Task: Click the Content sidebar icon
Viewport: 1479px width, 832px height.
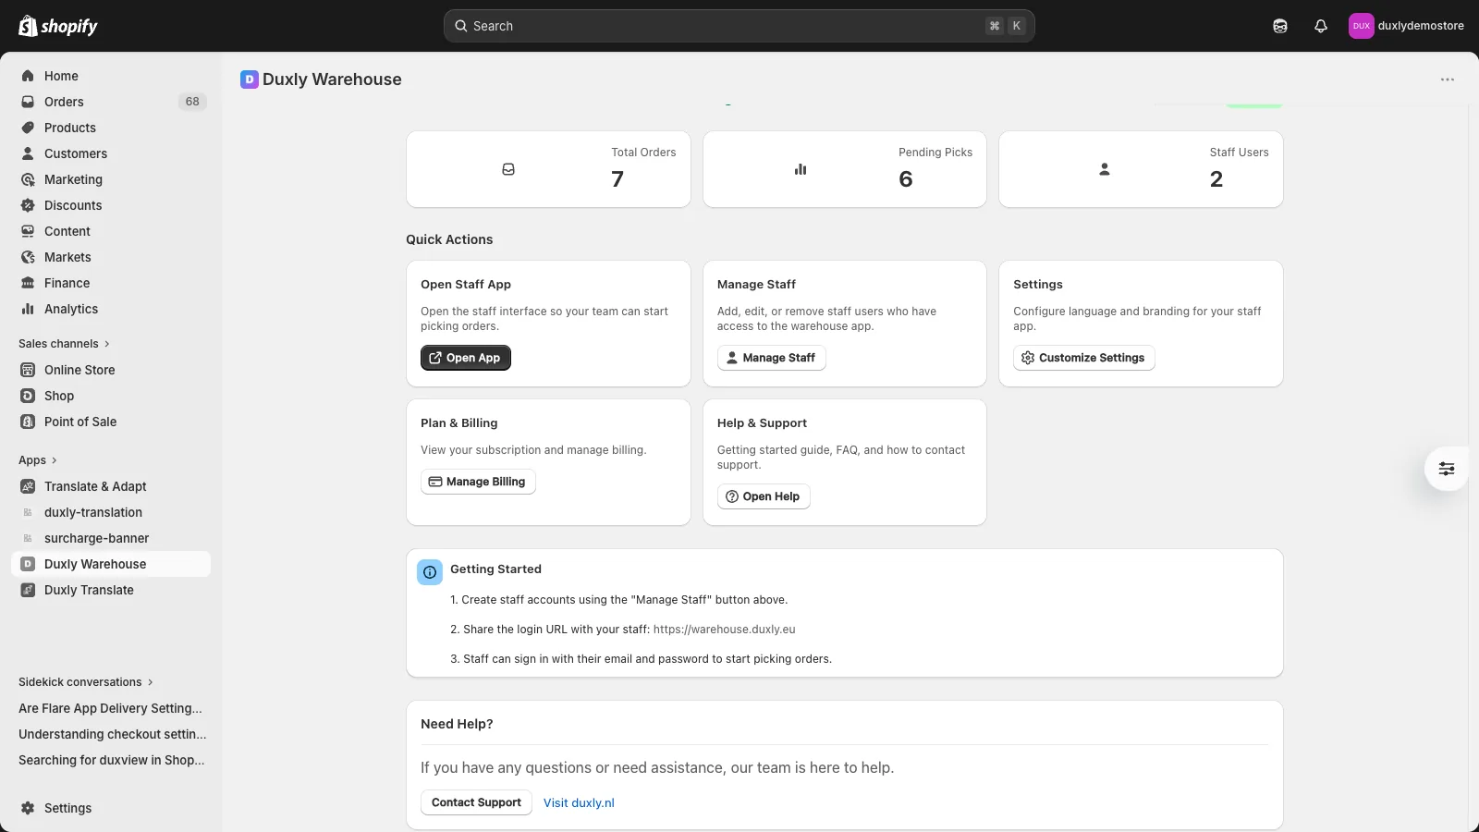Action: 28,231
